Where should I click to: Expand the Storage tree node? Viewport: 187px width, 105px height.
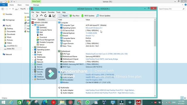pyautogui.click(x=33, y=60)
